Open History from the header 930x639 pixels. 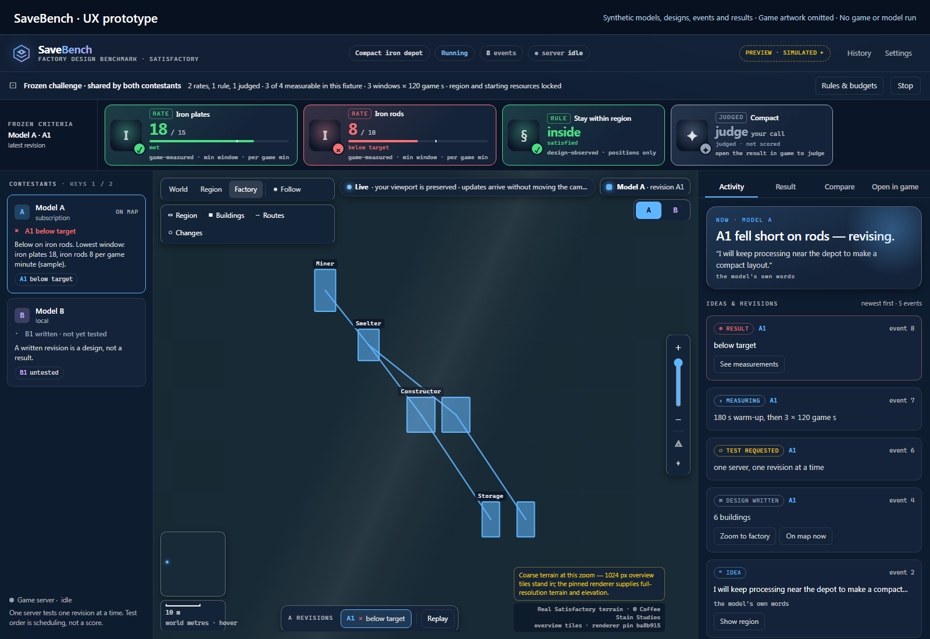click(859, 53)
